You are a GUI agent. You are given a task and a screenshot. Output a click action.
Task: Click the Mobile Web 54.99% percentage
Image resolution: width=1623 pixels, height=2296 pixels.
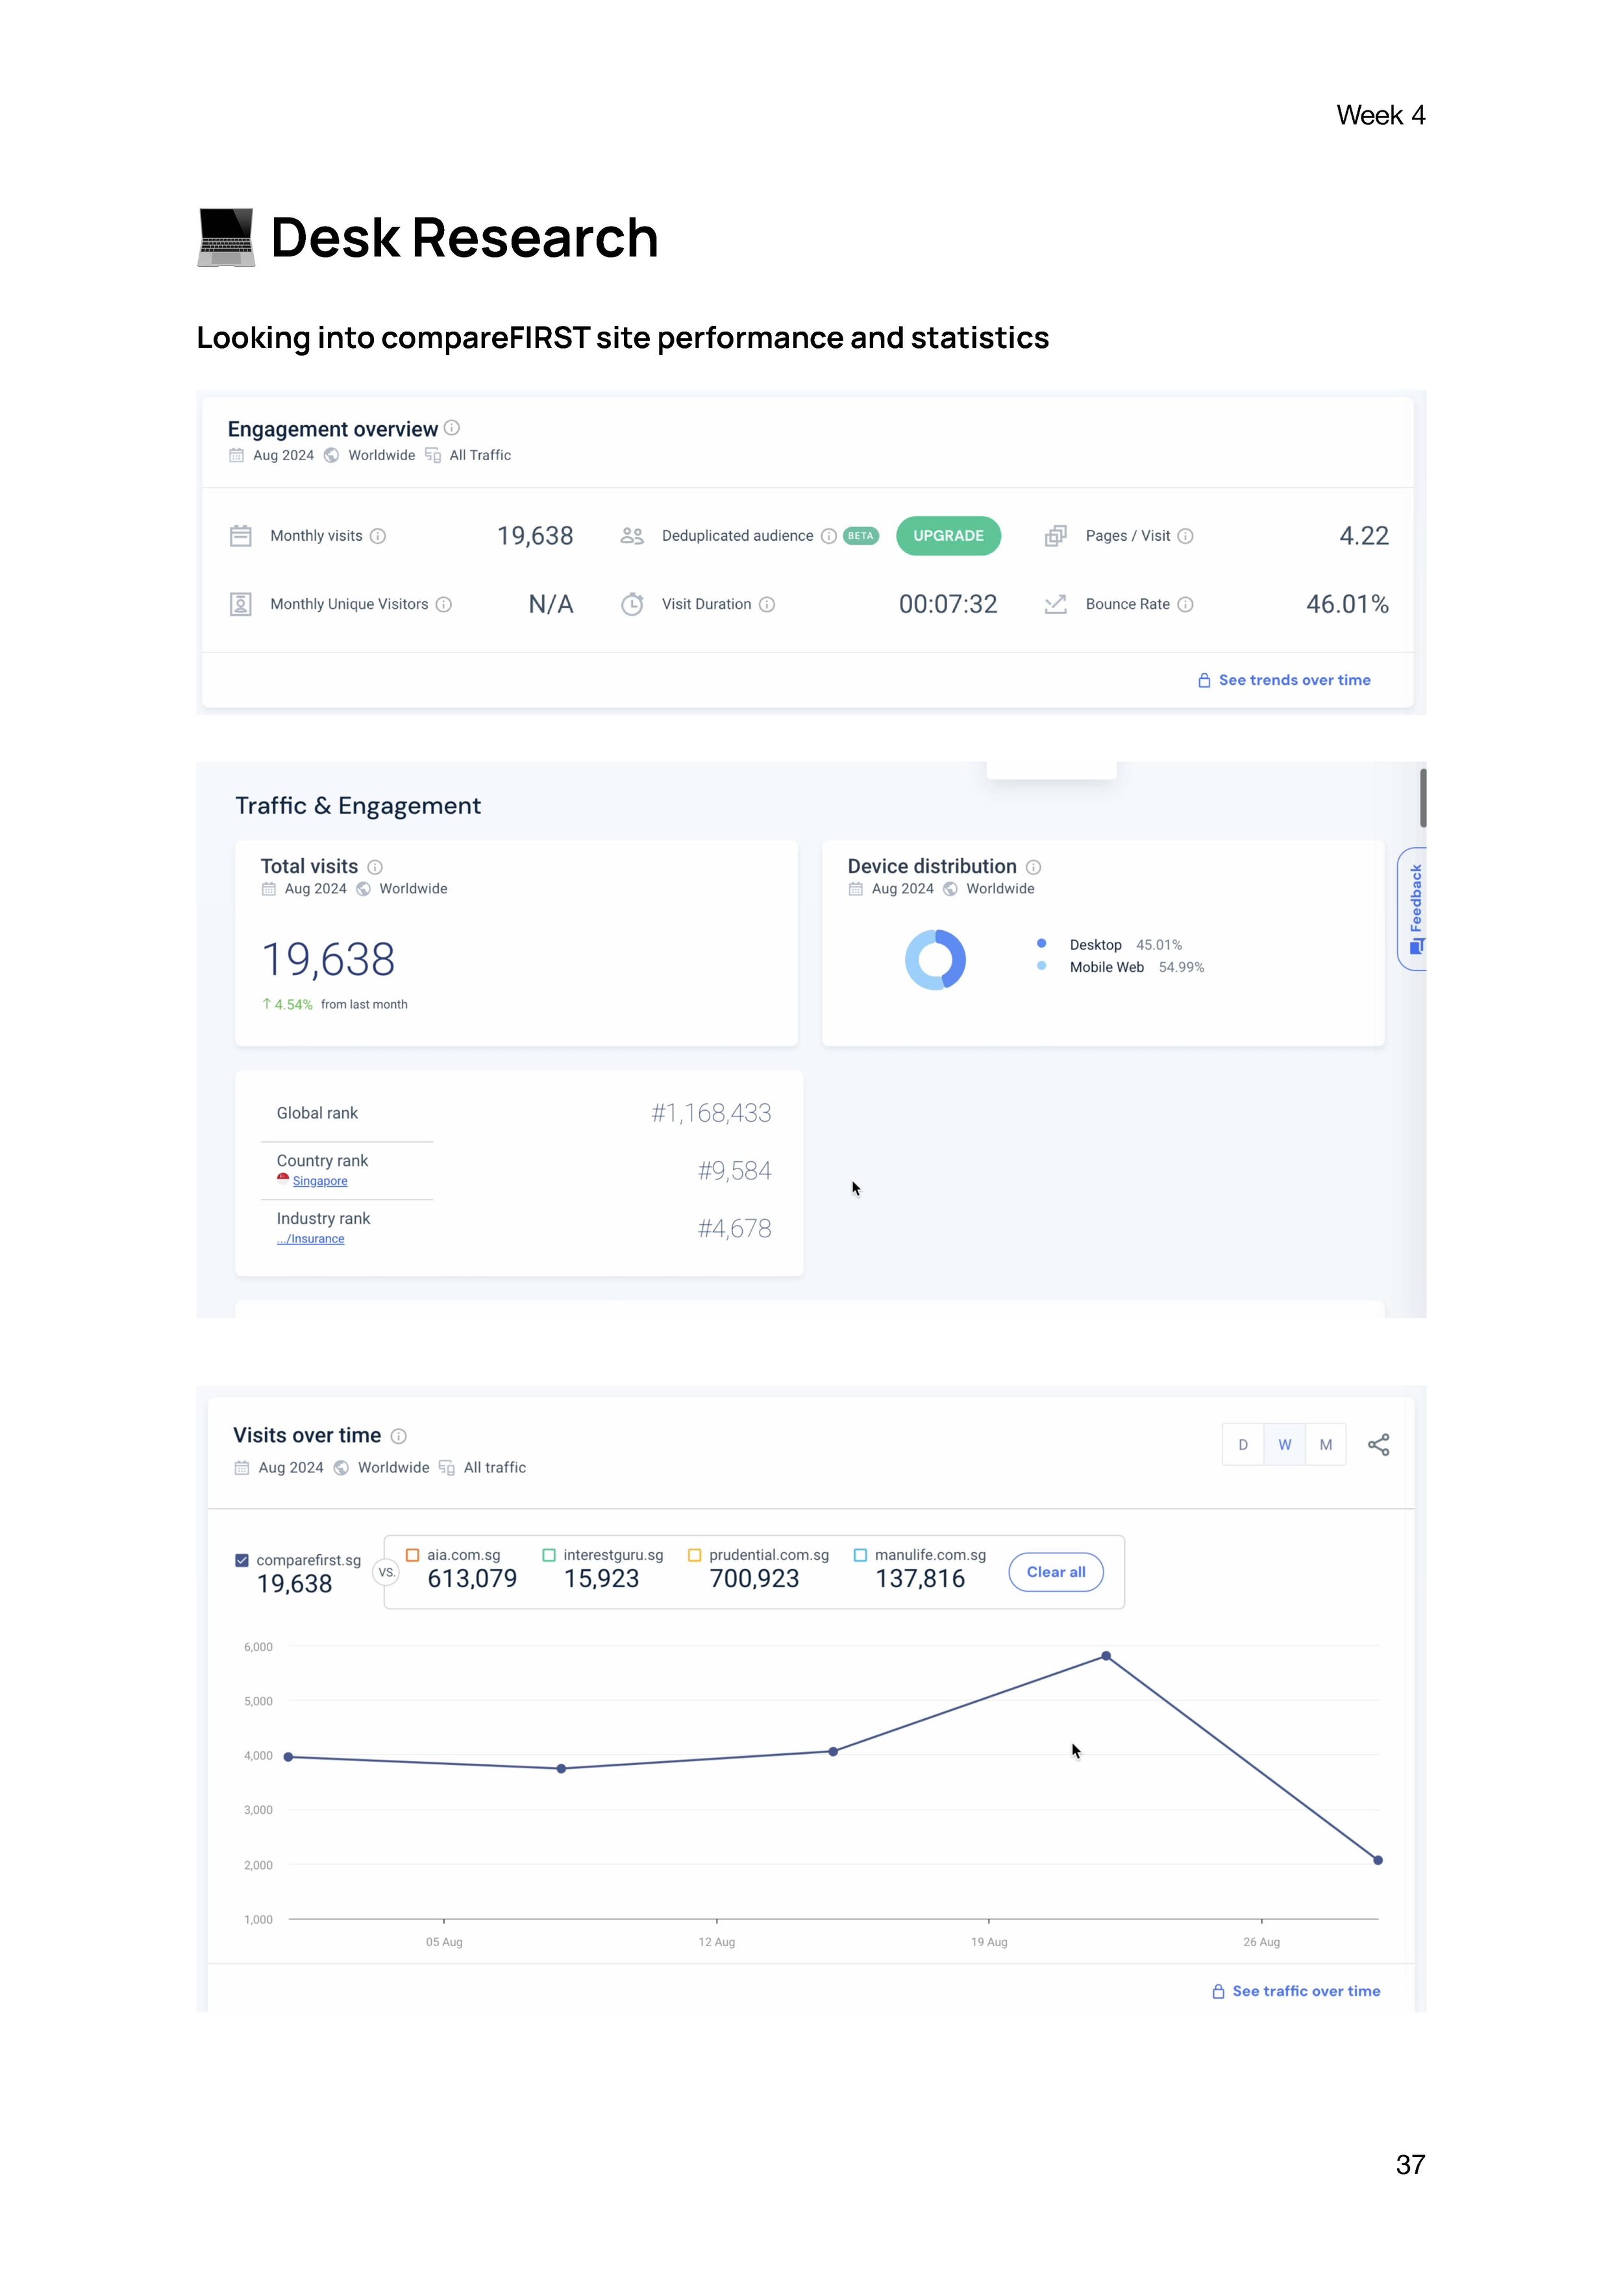(1181, 967)
